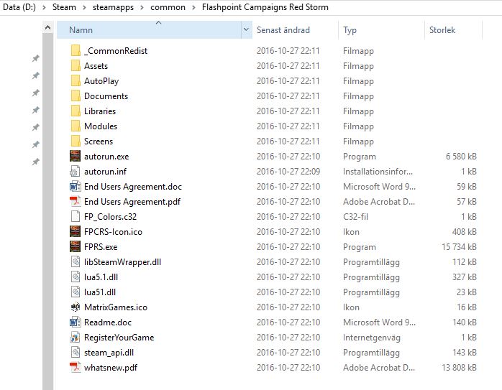Click the autorun.inf file icon
The width and height of the screenshot is (502, 390).
(x=76, y=171)
